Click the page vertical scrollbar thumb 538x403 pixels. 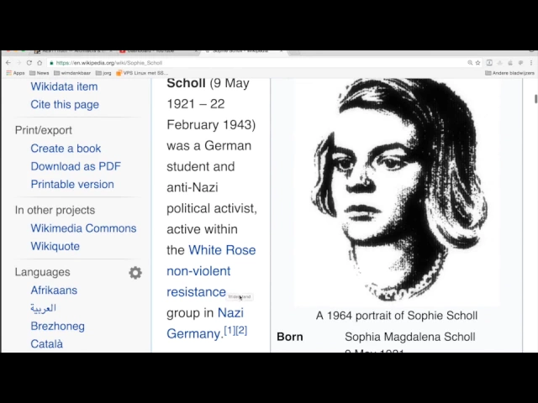pos(535,98)
